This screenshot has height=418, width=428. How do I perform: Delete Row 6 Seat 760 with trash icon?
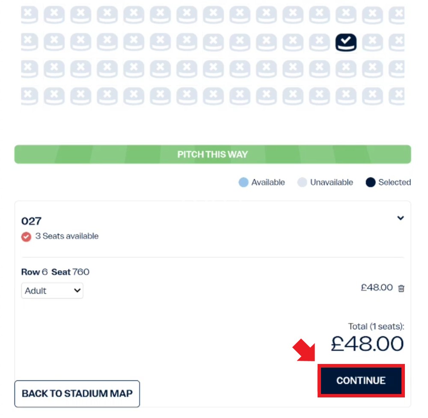(x=401, y=288)
